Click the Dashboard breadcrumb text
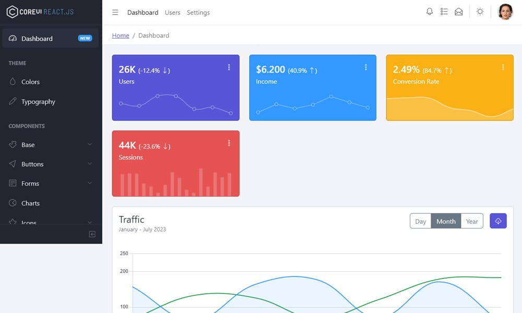The image size is (522, 313). pyautogui.click(x=154, y=35)
